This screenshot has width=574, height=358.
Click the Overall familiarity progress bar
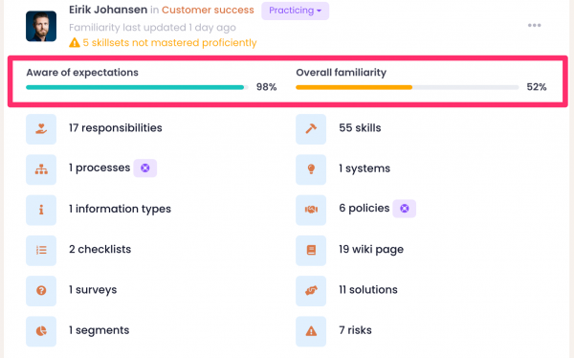pyautogui.click(x=408, y=87)
